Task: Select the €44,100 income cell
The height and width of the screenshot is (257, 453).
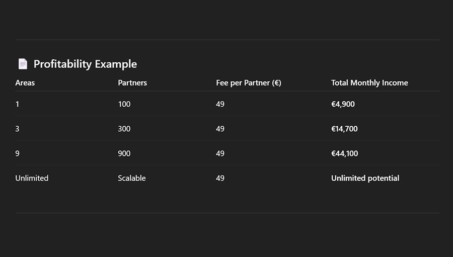Action: [x=344, y=153]
